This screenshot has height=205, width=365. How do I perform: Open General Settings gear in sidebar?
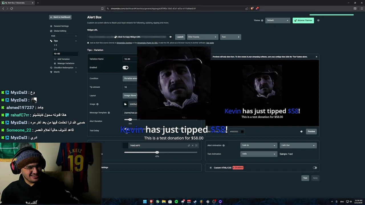(51, 26)
